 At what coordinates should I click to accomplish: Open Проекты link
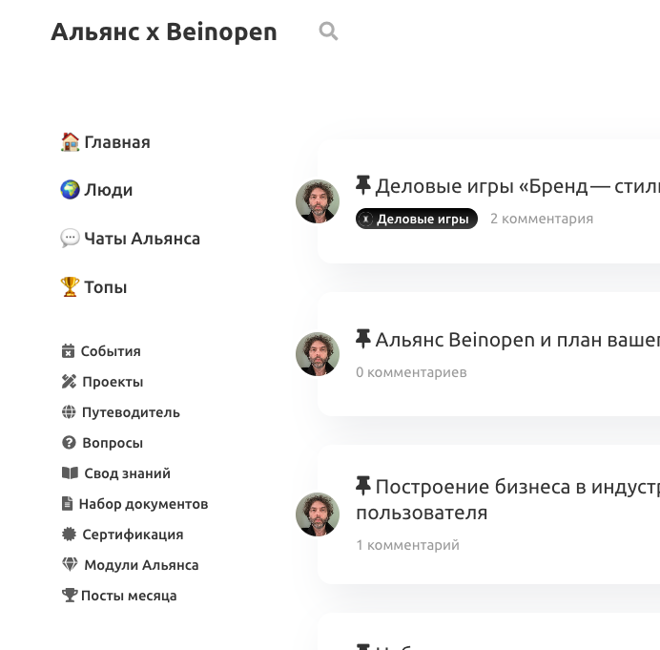(x=113, y=382)
